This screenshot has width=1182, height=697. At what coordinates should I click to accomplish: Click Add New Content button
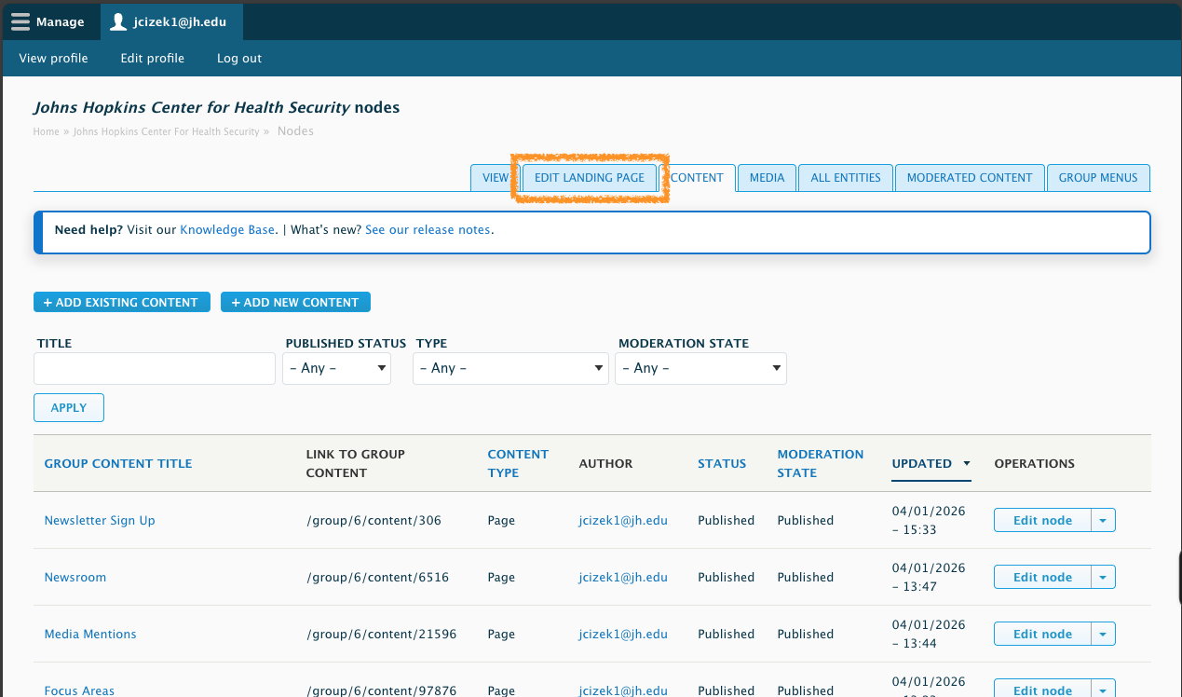[x=295, y=302]
